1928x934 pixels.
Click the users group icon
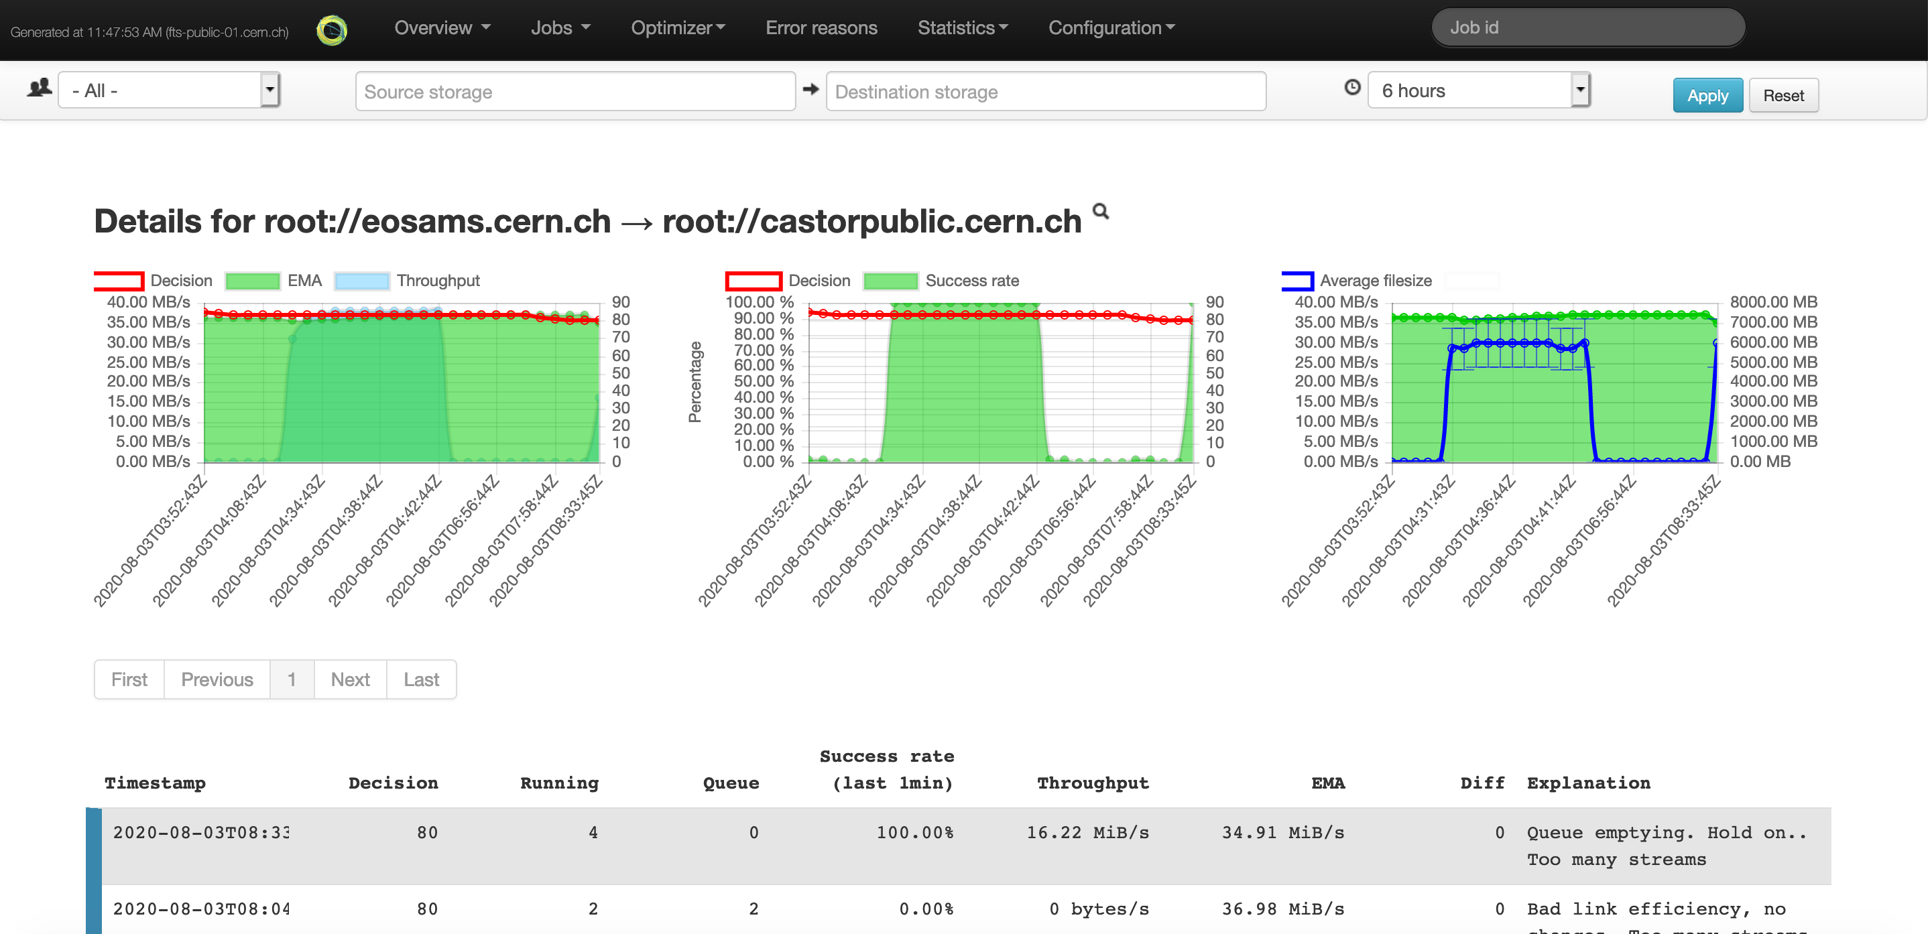pos(39,88)
